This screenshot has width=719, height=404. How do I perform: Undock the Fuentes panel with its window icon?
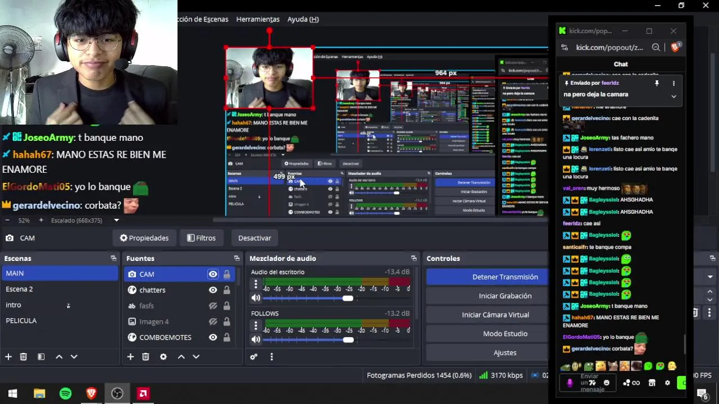coord(236,258)
